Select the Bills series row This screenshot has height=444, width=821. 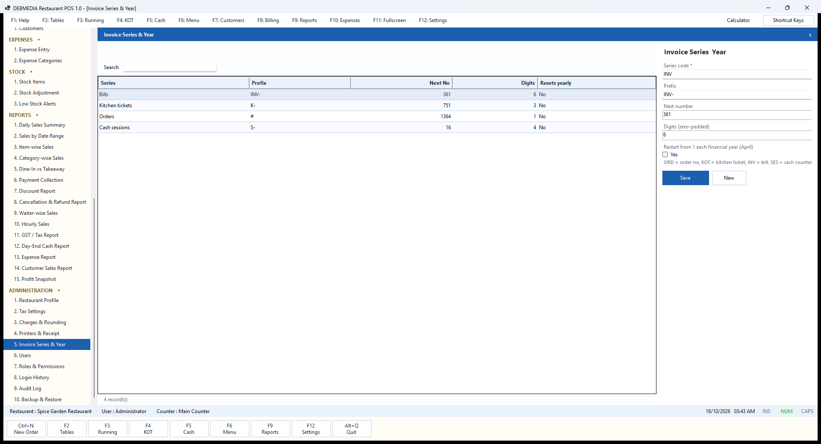pyautogui.click(x=377, y=94)
